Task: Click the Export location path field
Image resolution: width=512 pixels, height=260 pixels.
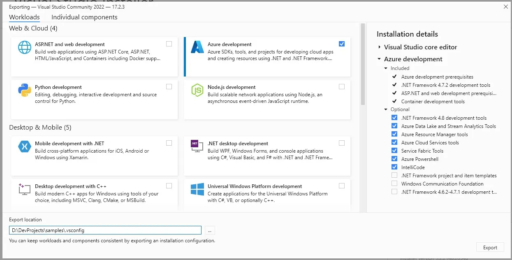Action: 105,230
